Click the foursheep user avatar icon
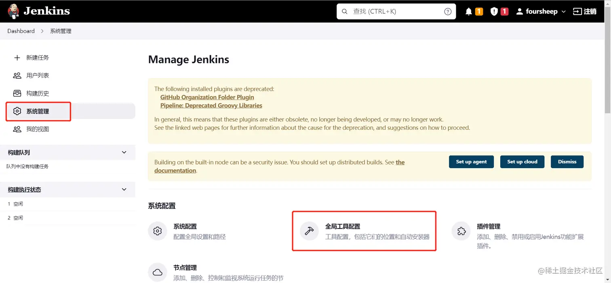 pos(520,12)
